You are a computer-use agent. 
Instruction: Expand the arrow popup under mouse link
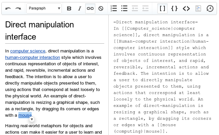click(32, 119)
